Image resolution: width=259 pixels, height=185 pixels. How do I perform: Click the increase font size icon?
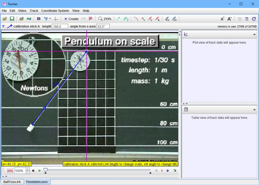click(229, 19)
